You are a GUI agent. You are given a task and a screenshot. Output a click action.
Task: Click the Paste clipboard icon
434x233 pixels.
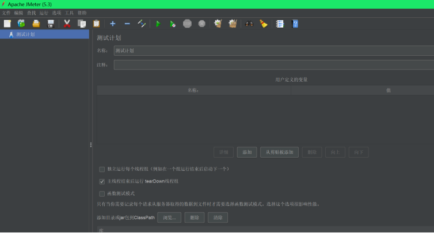(96, 24)
